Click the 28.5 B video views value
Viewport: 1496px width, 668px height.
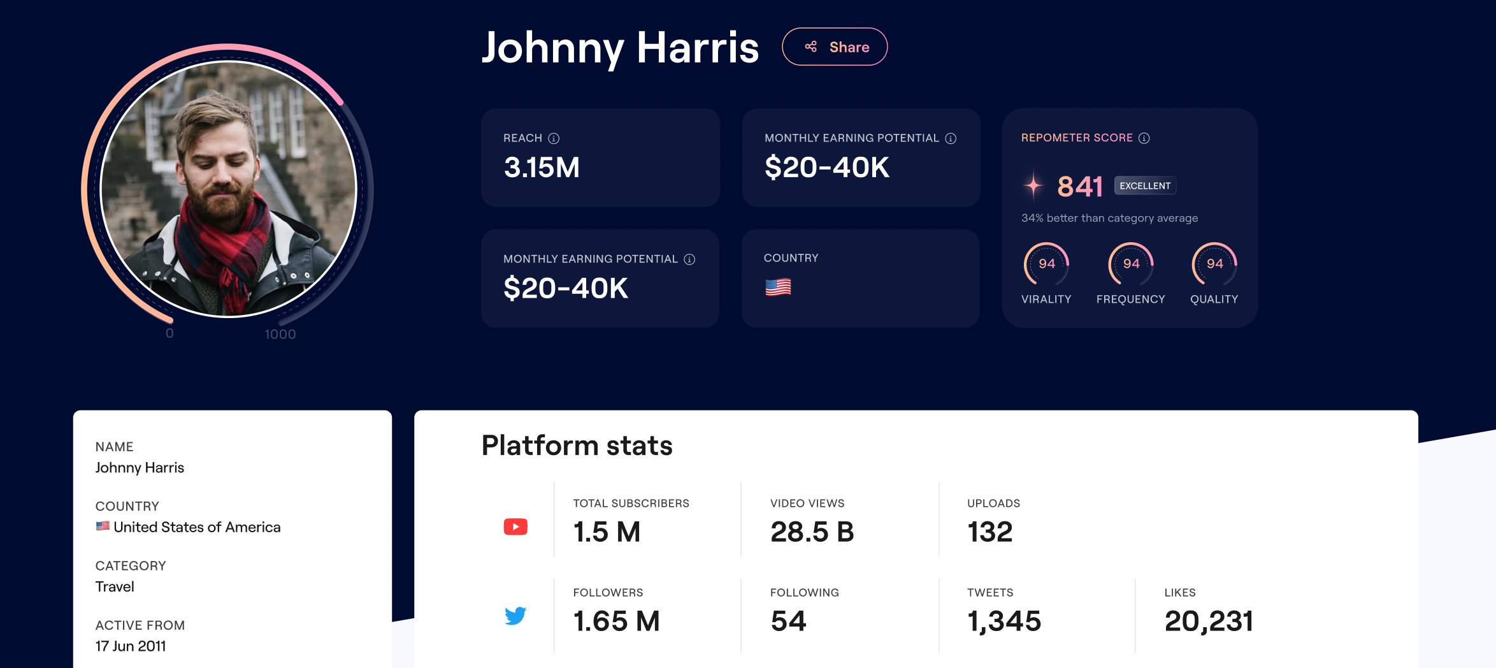[x=812, y=532]
